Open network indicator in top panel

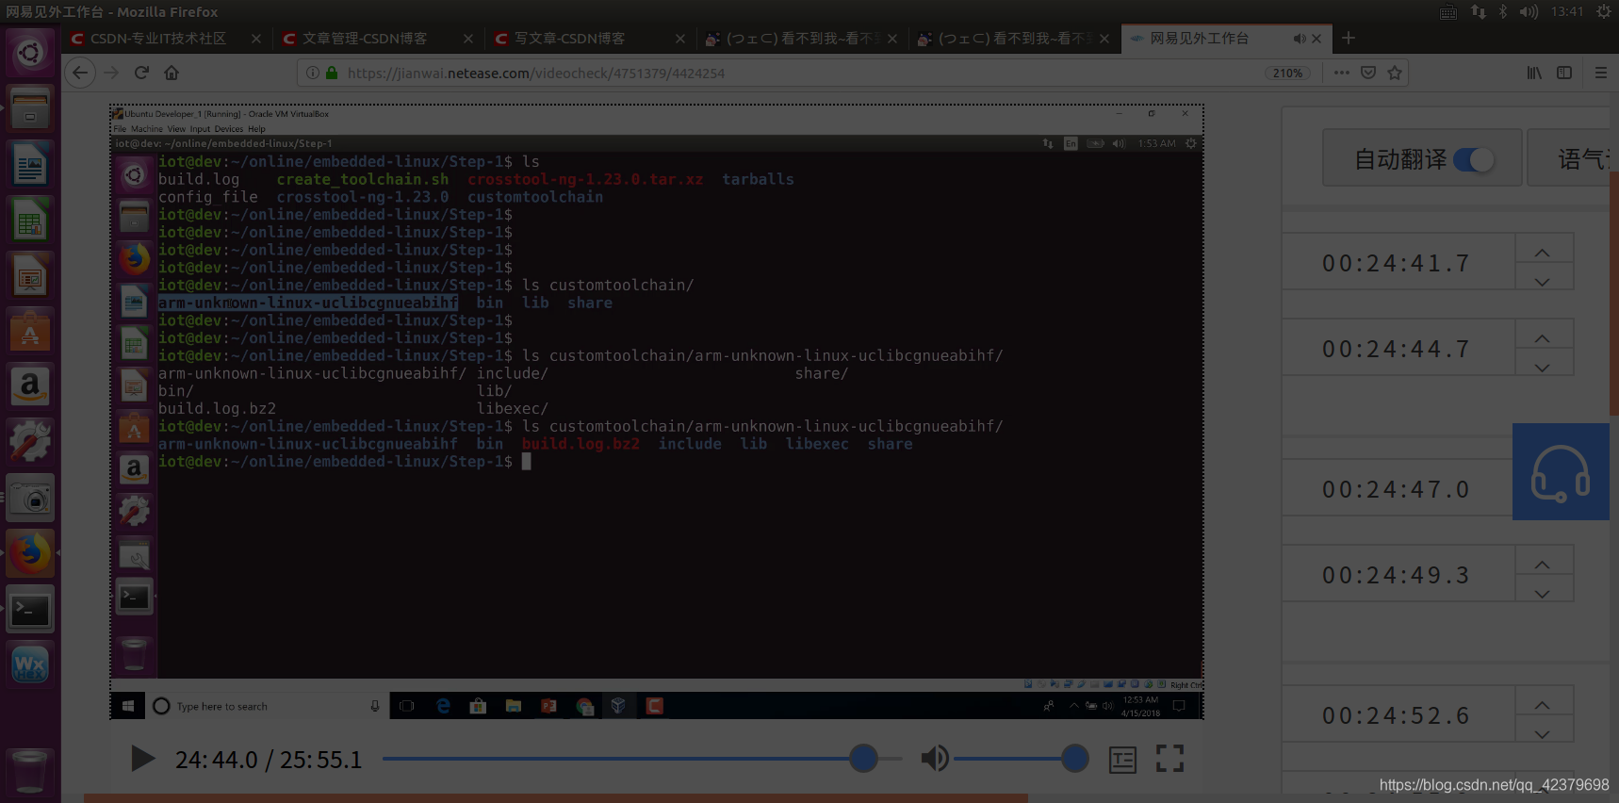click(x=1478, y=11)
